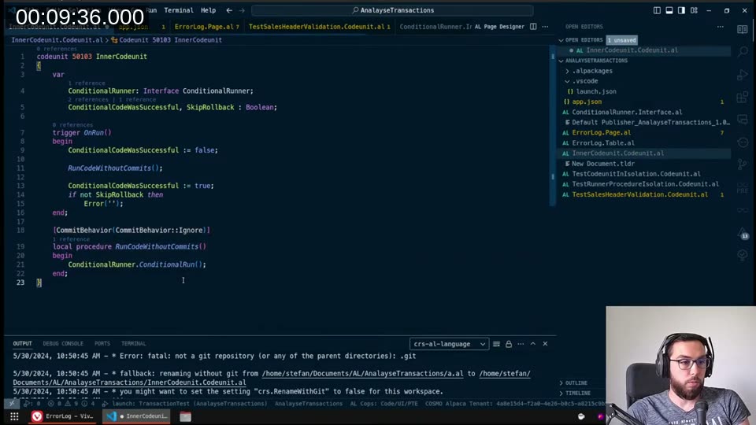Image resolution: width=756 pixels, height=425 pixels.
Task: Expand the .alpackages folder
Action: [x=568, y=71]
